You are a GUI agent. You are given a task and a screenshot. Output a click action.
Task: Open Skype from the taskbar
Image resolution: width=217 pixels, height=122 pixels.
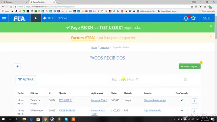tap(66, 119)
